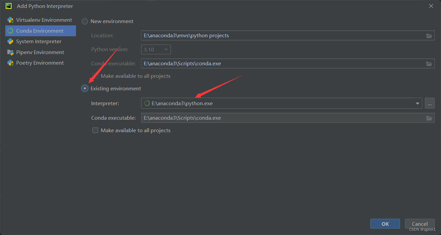Select Pipenv Environment in the sidebar
This screenshot has width=441, height=235.
coord(40,52)
